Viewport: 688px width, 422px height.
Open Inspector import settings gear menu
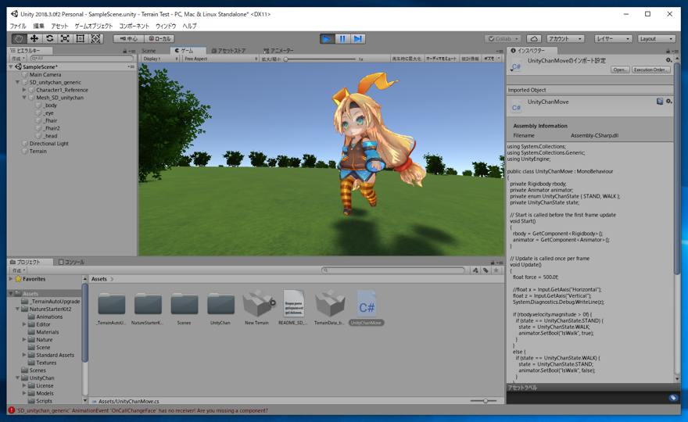pos(668,60)
